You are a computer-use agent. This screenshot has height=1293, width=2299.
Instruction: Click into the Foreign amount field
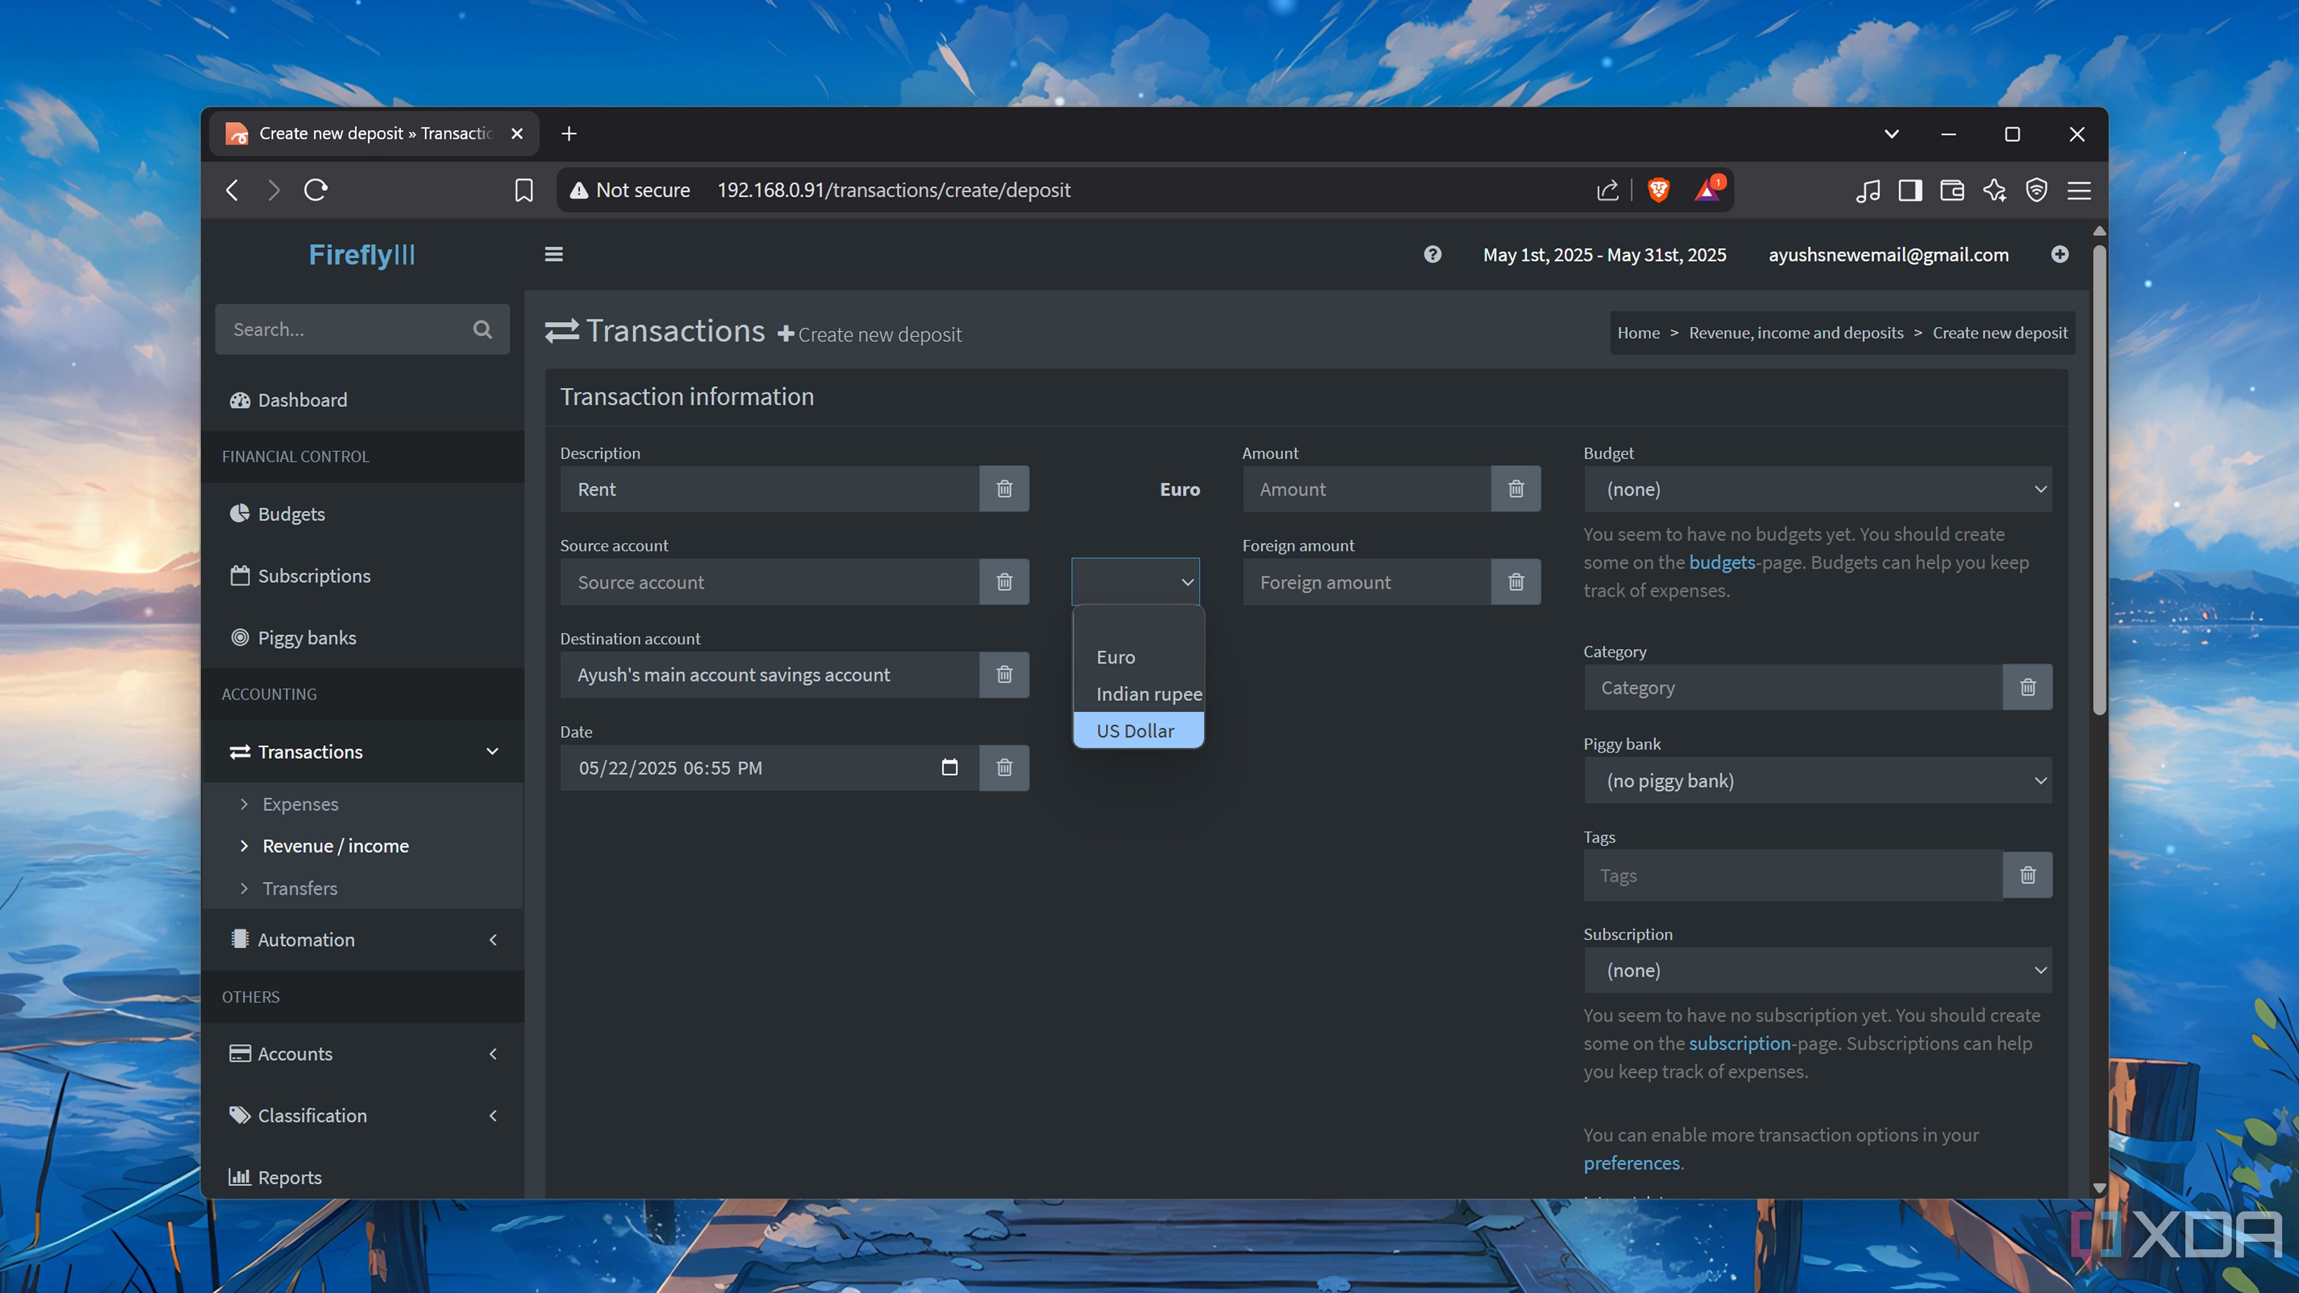1366,582
